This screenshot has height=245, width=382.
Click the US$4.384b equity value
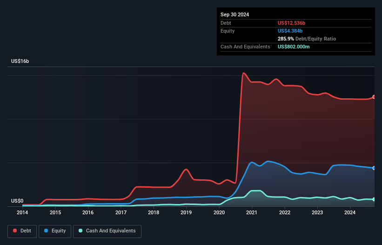(x=290, y=31)
